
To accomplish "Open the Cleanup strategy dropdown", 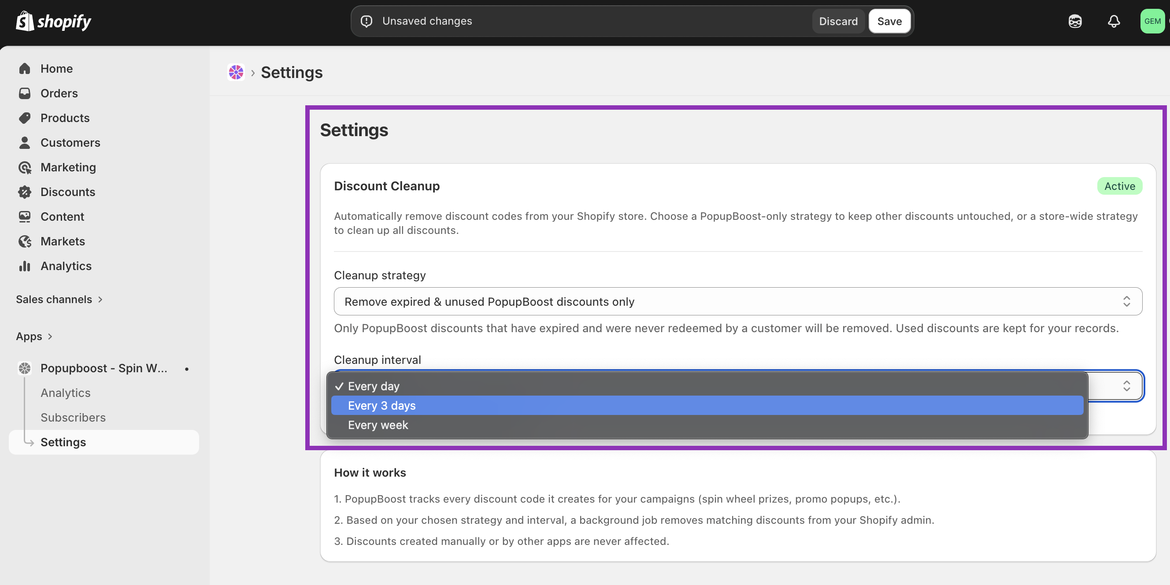I will (737, 302).
